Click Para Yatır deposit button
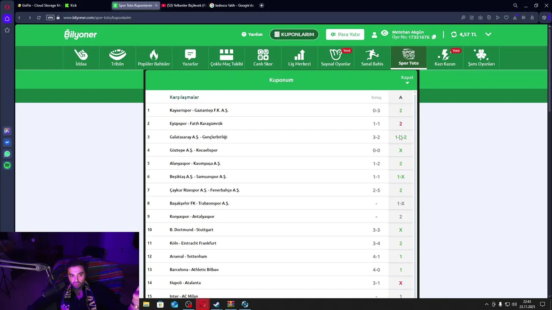Viewport: 552px width, 310px height. coord(345,34)
